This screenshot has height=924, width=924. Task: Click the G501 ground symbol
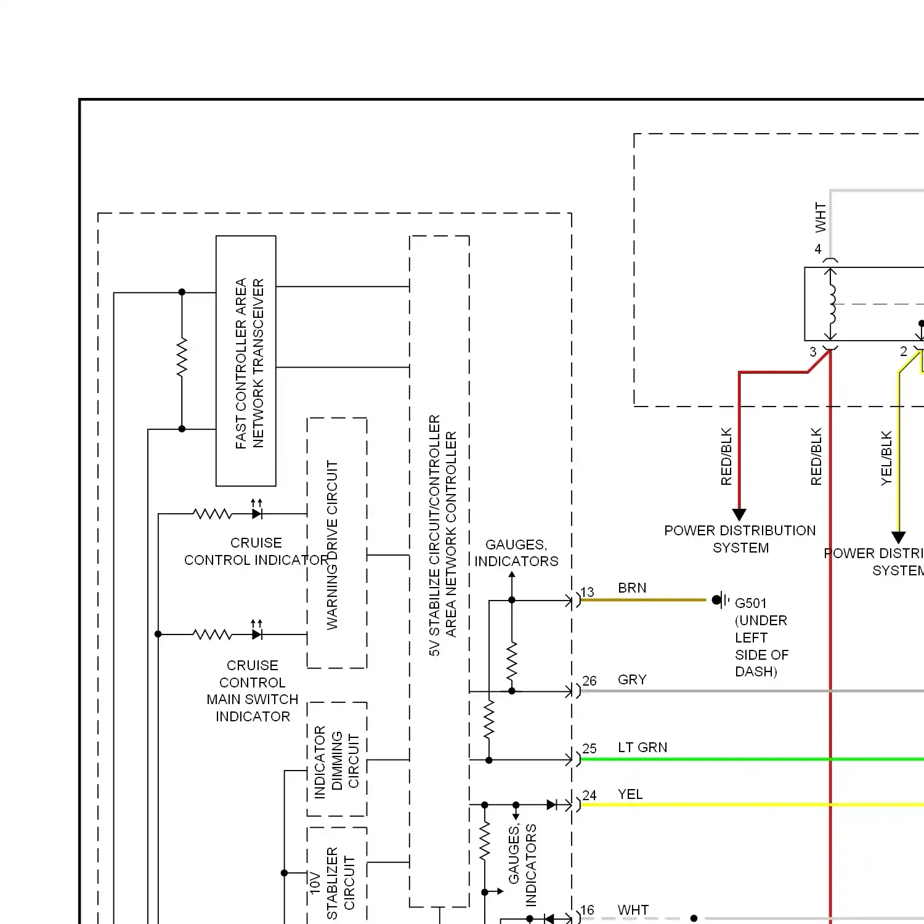pos(719,600)
